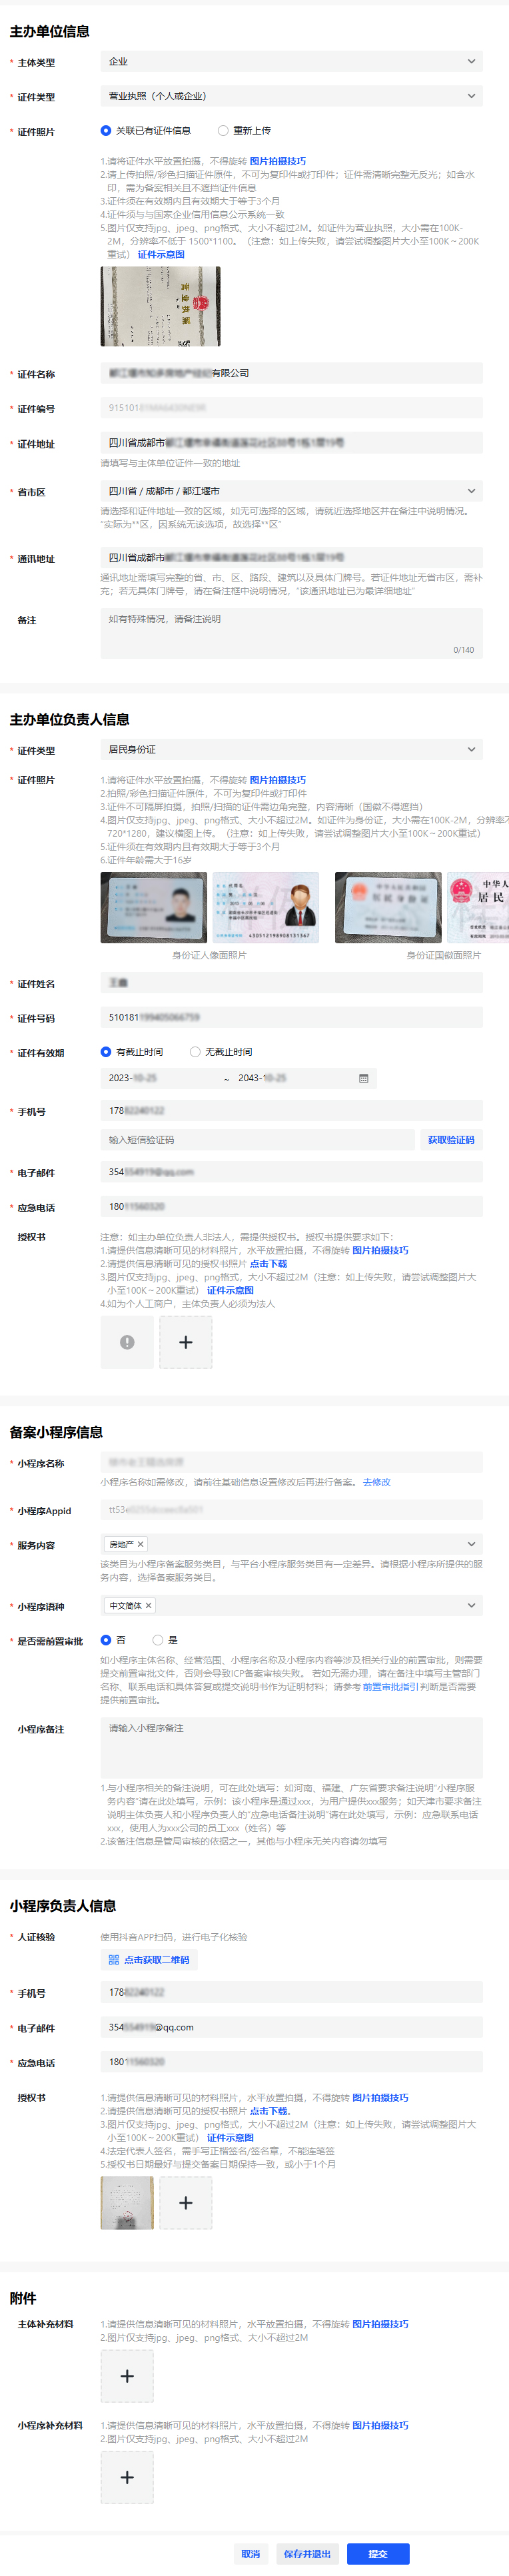Click the validity end date 2043 field
509x2576 pixels.
click(292, 1078)
